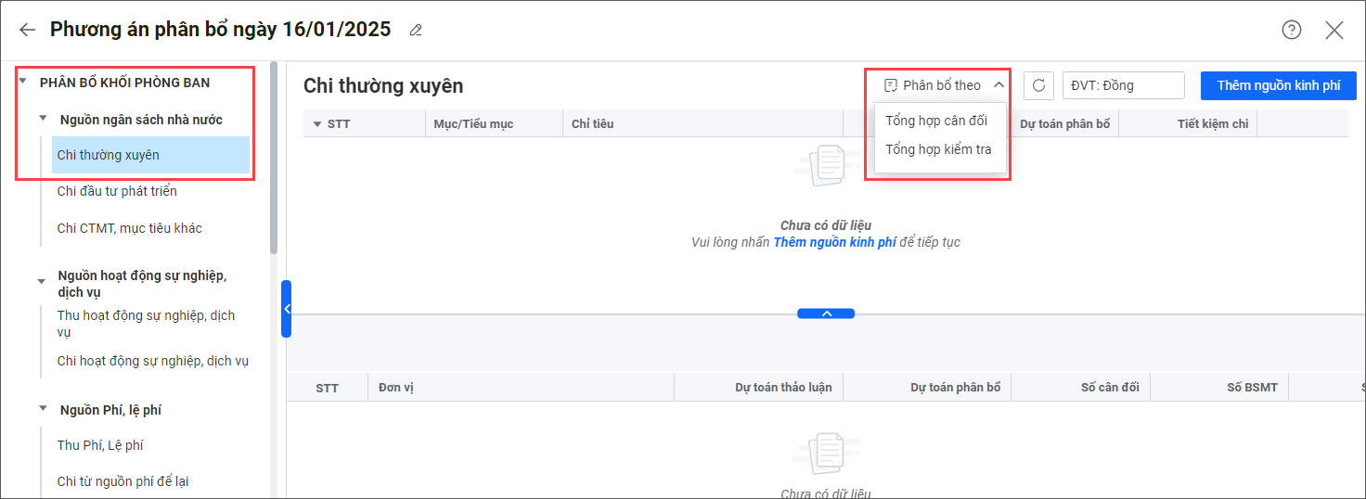
Task: Open the help question mark icon
Action: tap(1291, 30)
